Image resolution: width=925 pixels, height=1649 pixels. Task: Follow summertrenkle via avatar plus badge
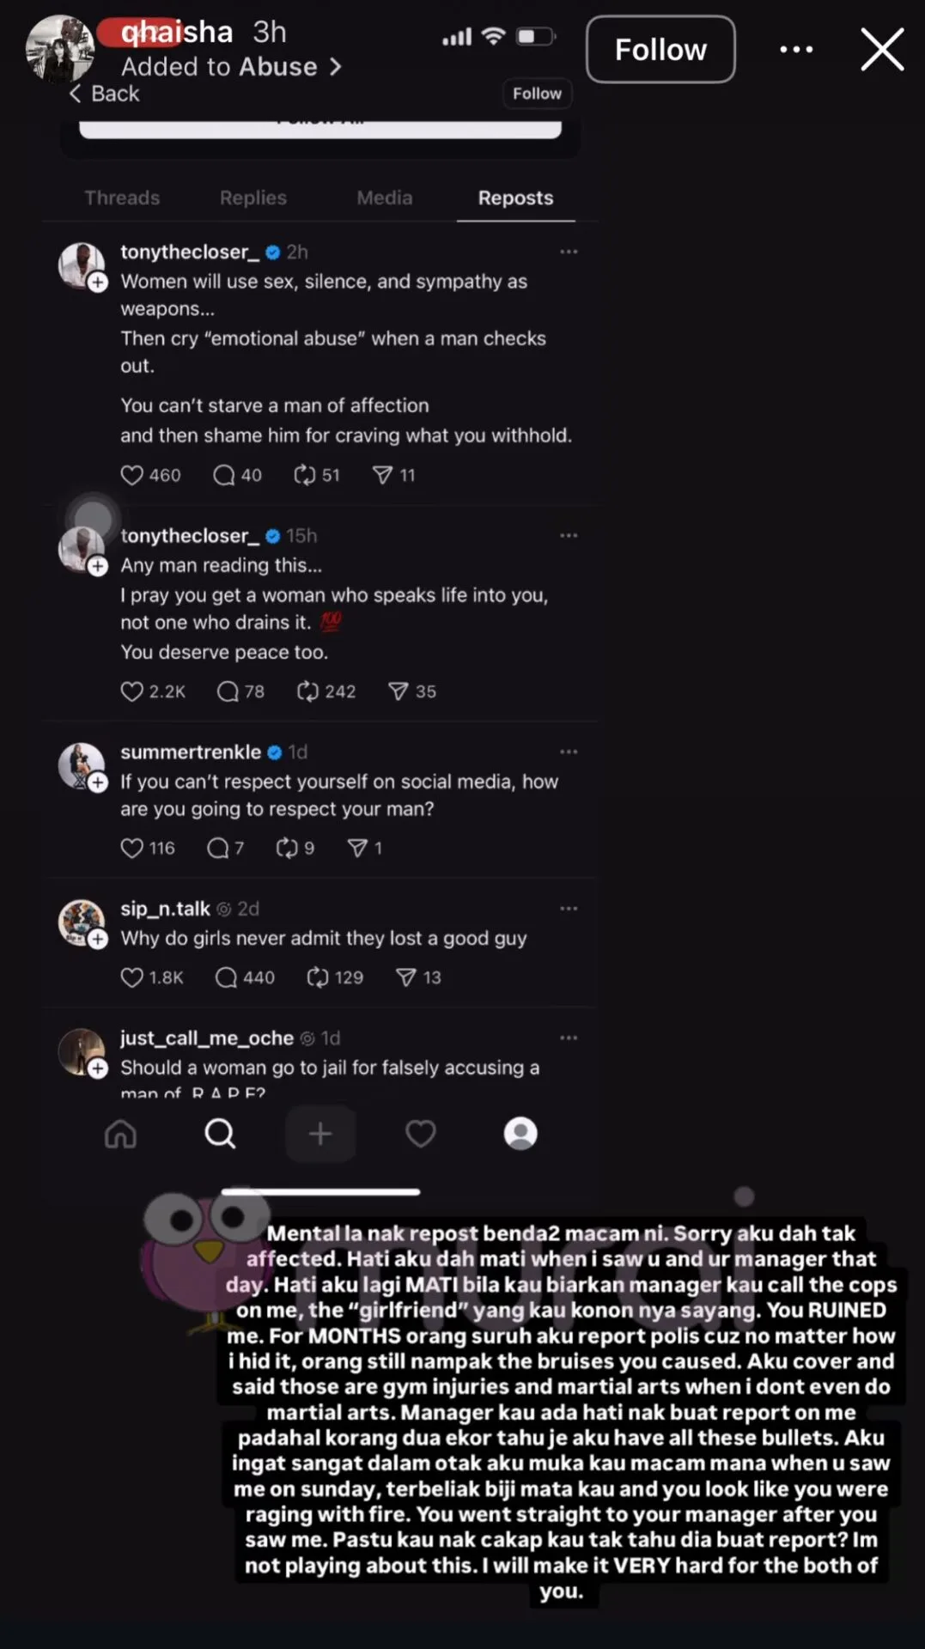[99, 782]
